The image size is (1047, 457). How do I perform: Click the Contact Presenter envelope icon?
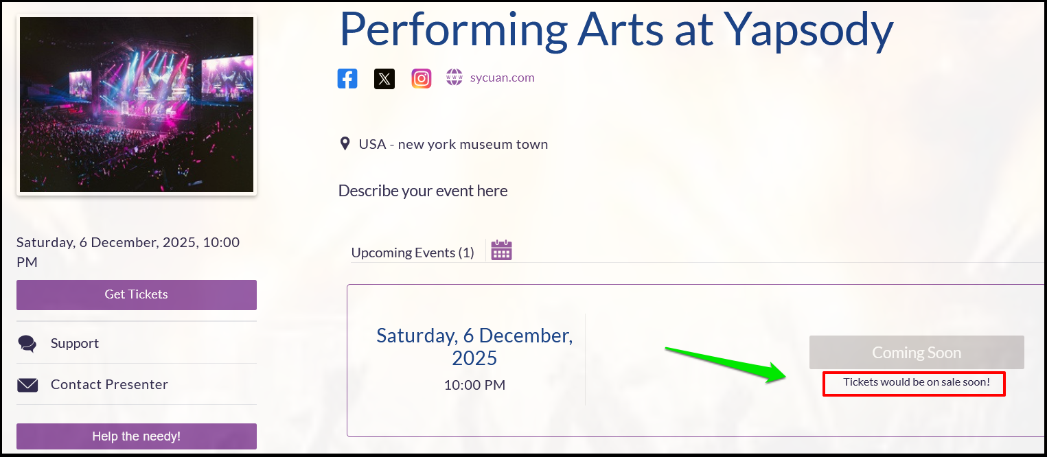coord(27,385)
